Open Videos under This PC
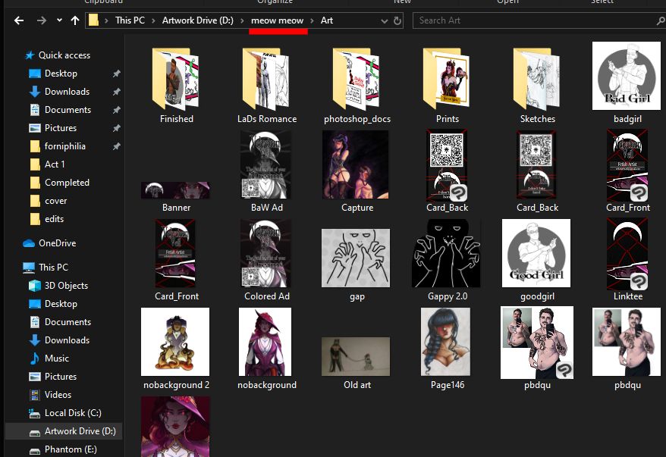The image size is (666, 457). (58, 395)
